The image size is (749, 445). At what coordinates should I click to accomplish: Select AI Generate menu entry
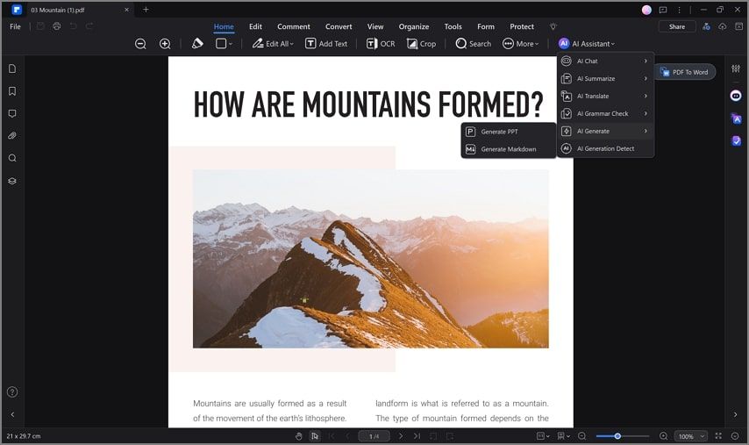605,131
